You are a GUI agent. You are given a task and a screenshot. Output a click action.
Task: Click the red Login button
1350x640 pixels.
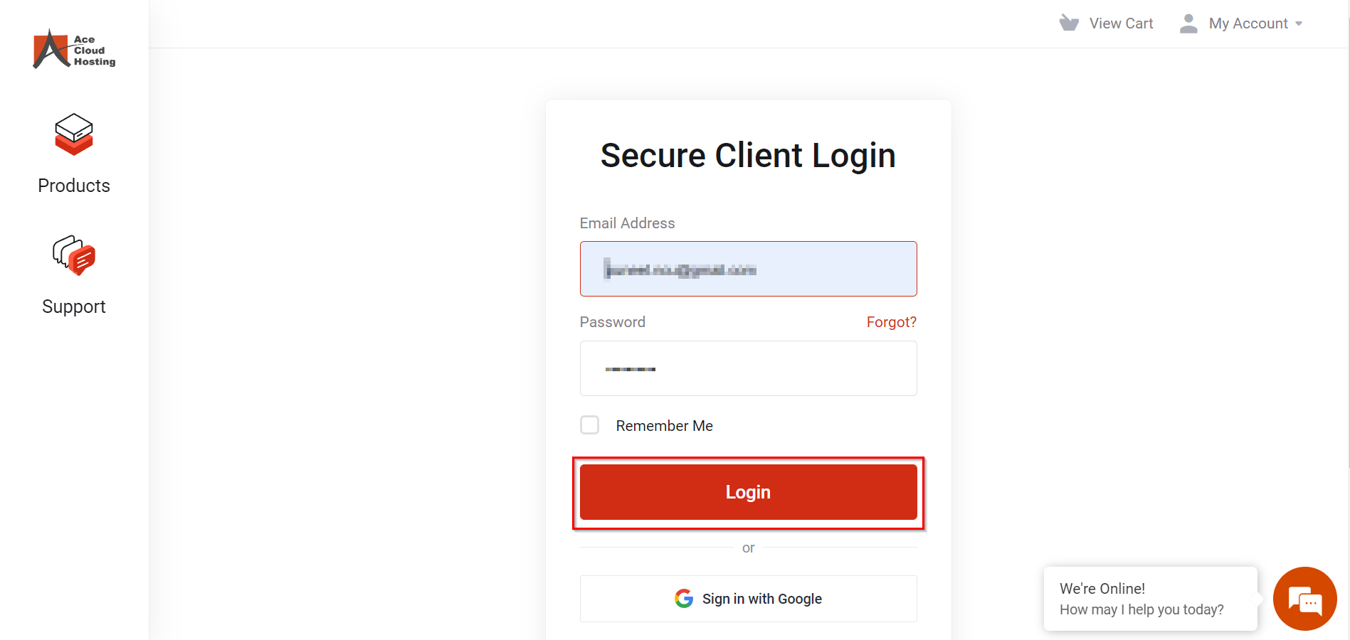pyautogui.click(x=748, y=492)
